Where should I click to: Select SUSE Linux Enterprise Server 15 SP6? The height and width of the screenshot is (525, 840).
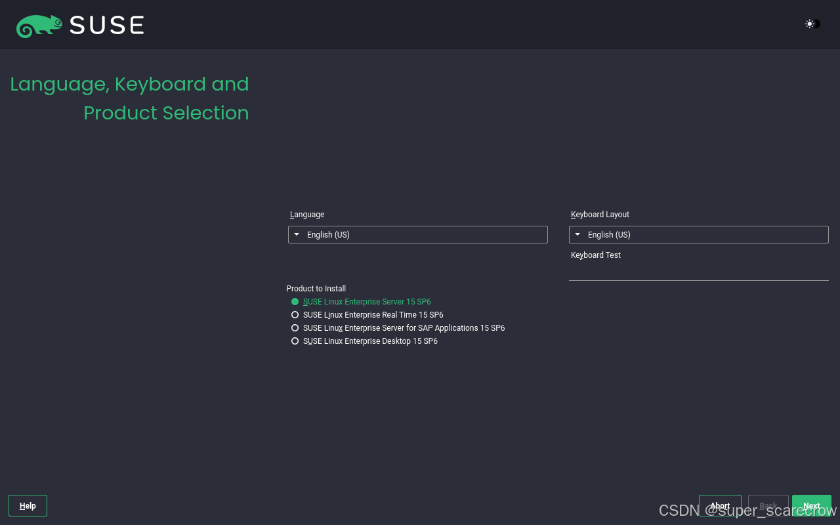(x=361, y=302)
